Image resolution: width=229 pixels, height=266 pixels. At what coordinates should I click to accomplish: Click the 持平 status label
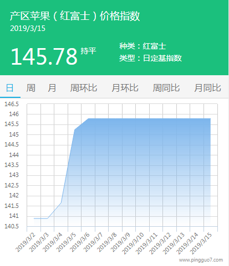pyautogui.click(x=88, y=51)
